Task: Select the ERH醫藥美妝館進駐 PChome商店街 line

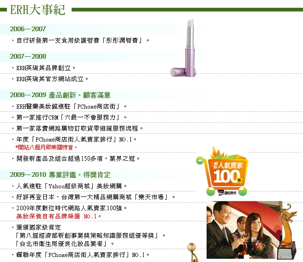Action: click(69, 106)
